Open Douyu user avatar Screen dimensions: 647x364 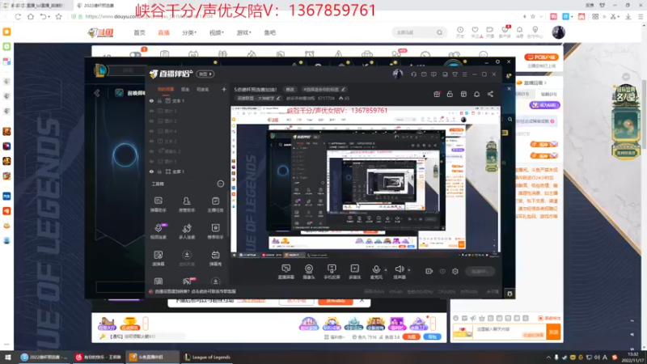558,32
